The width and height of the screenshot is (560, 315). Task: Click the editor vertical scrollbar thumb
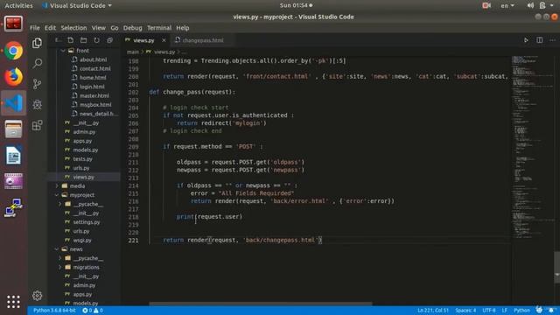(556, 267)
